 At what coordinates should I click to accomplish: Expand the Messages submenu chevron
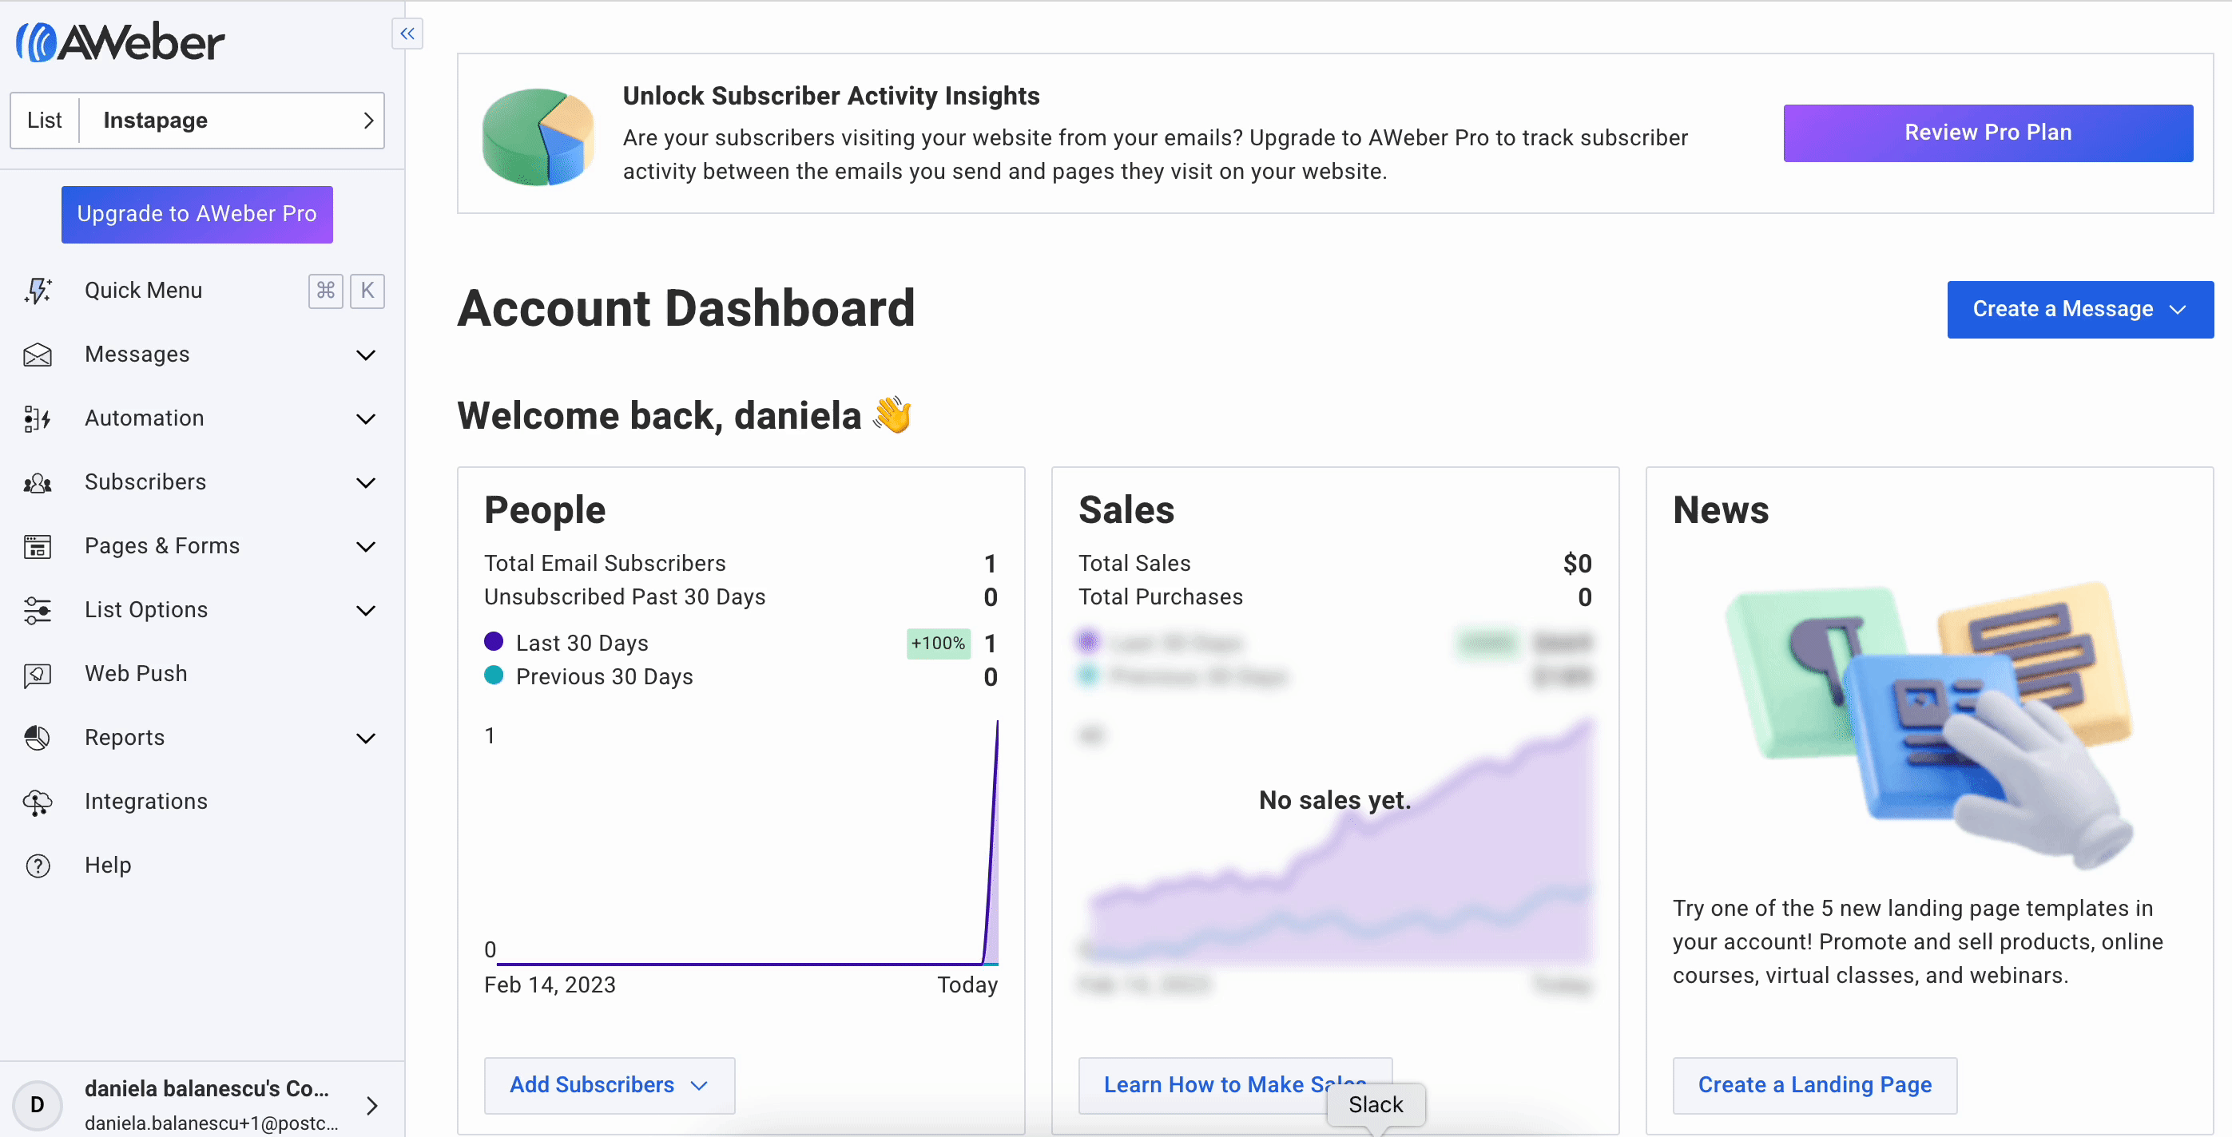click(366, 355)
